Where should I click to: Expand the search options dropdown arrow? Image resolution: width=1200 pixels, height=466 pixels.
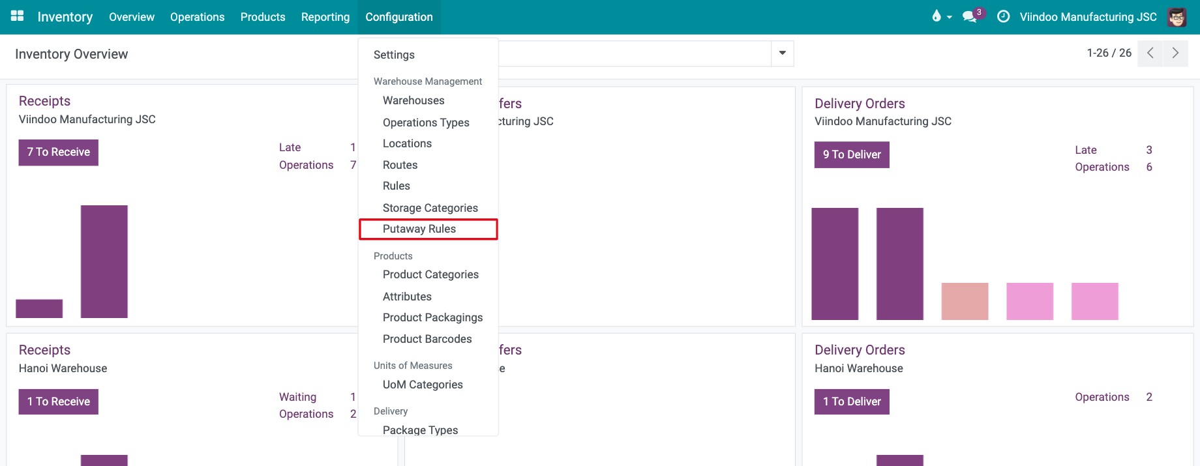782,53
